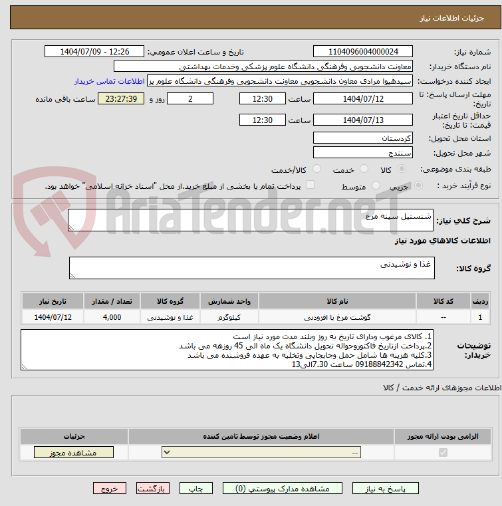Open اطلاعات تماس خریدار link
This screenshot has height=506, width=502.
109,81
